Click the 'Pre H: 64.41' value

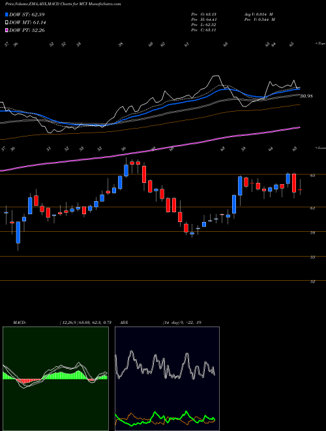pyautogui.click(x=205, y=20)
